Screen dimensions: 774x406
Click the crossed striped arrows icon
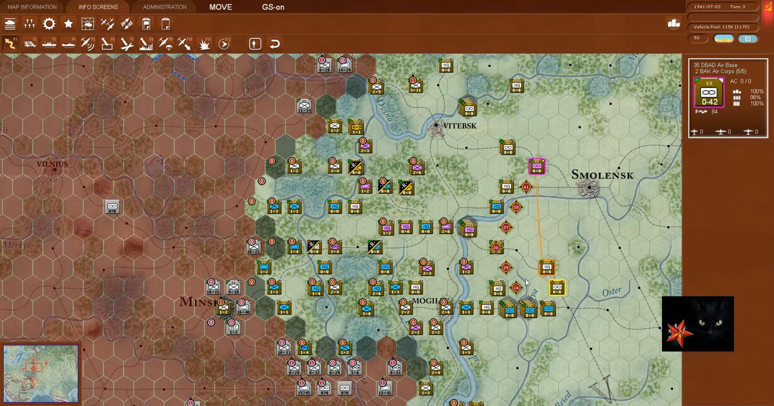[127, 24]
